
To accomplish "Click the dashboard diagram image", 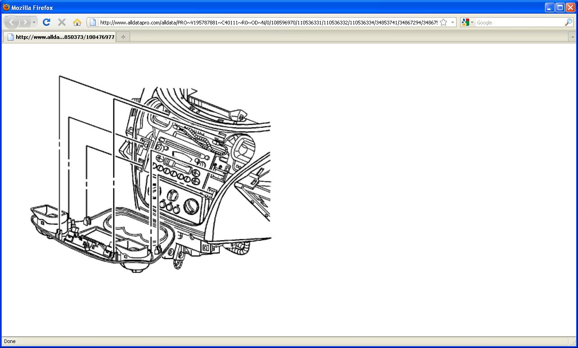I will [x=151, y=173].
